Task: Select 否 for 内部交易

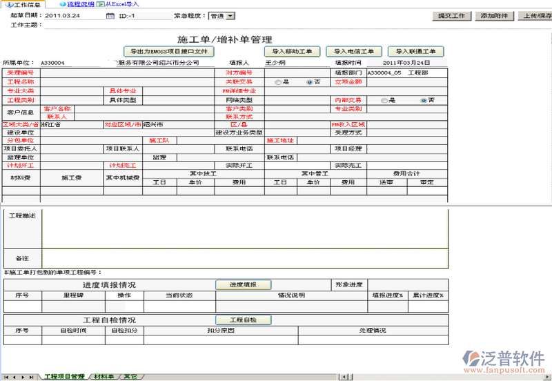Action: point(424,100)
